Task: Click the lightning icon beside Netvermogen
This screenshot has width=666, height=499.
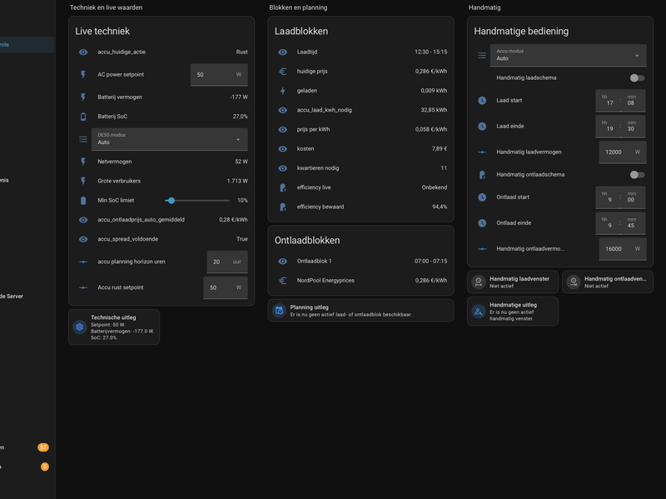Action: pyautogui.click(x=83, y=162)
